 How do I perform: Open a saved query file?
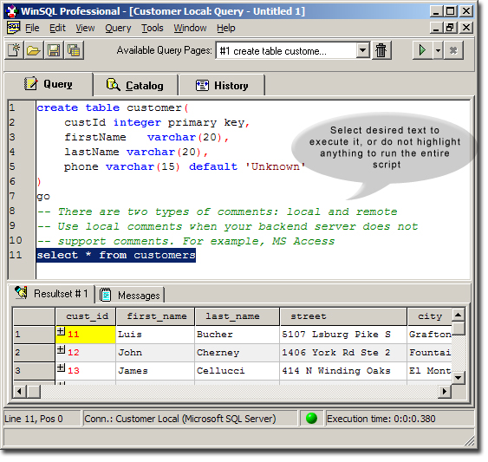pos(34,50)
